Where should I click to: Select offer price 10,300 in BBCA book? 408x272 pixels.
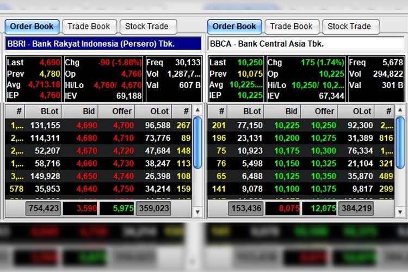coord(324,151)
